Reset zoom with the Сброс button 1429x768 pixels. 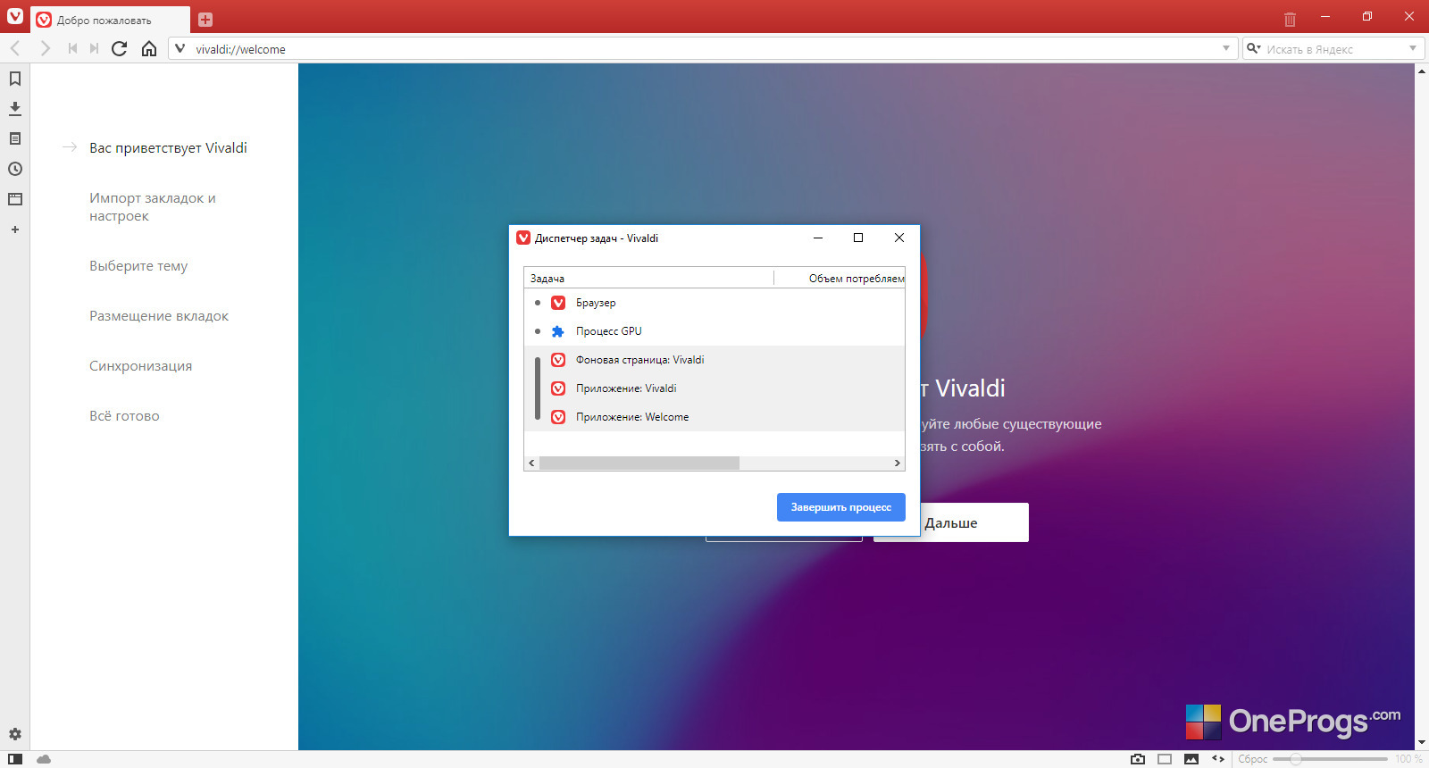1253,759
